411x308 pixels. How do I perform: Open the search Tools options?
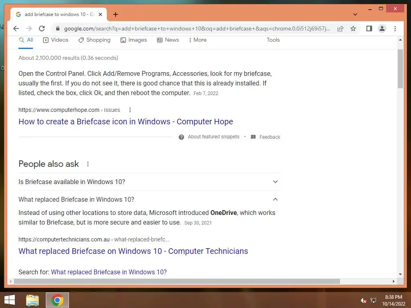(x=273, y=40)
